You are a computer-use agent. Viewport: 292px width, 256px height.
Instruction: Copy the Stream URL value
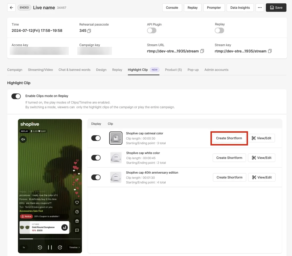coord(202,51)
